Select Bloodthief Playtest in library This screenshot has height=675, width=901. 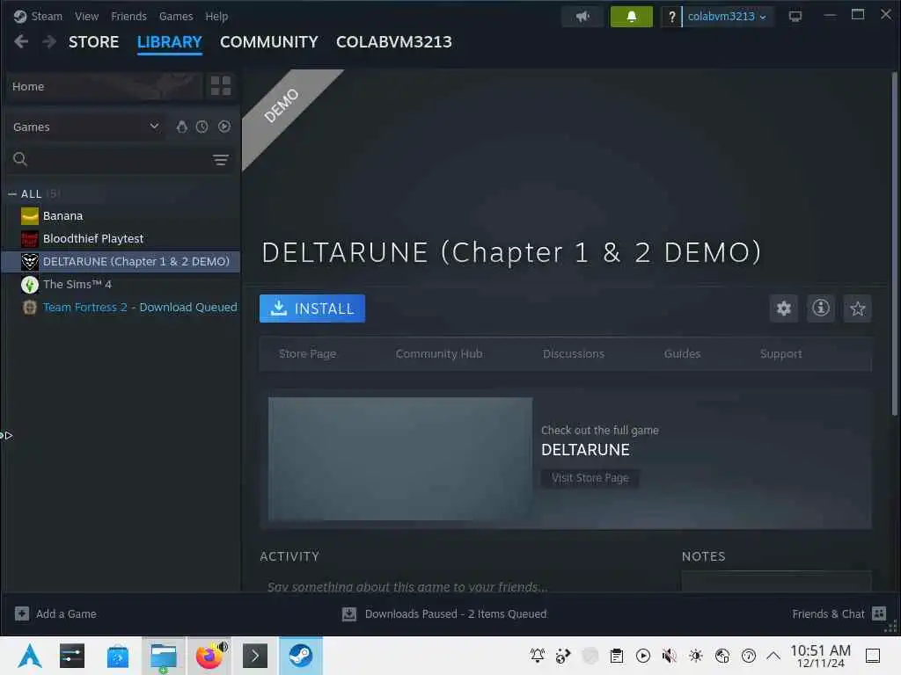click(x=93, y=239)
